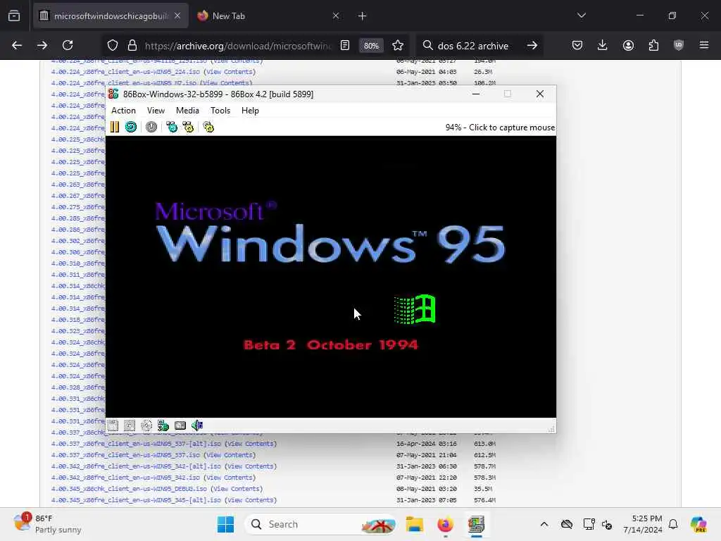
Task: Click second floppy drive status icon
Action: 130,425
